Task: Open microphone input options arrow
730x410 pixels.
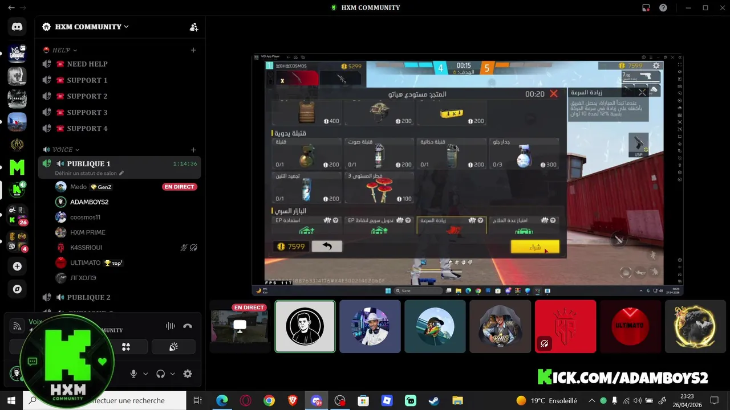Action: point(145,374)
